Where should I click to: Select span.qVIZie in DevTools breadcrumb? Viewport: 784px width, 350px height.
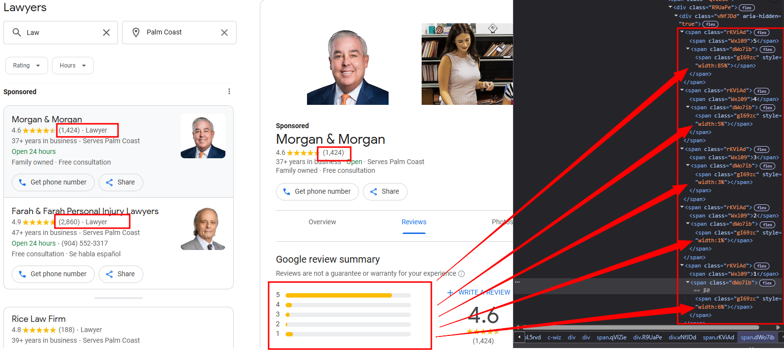pyautogui.click(x=612, y=337)
